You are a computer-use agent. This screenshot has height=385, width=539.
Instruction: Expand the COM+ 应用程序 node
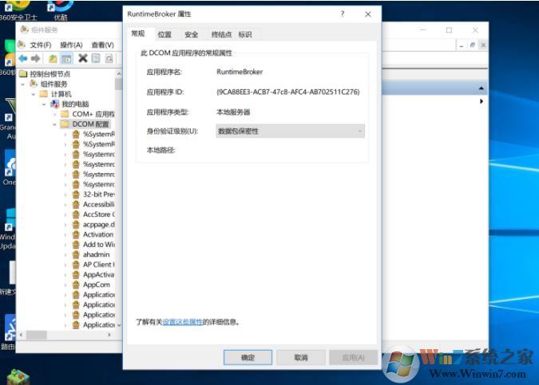tap(54, 114)
